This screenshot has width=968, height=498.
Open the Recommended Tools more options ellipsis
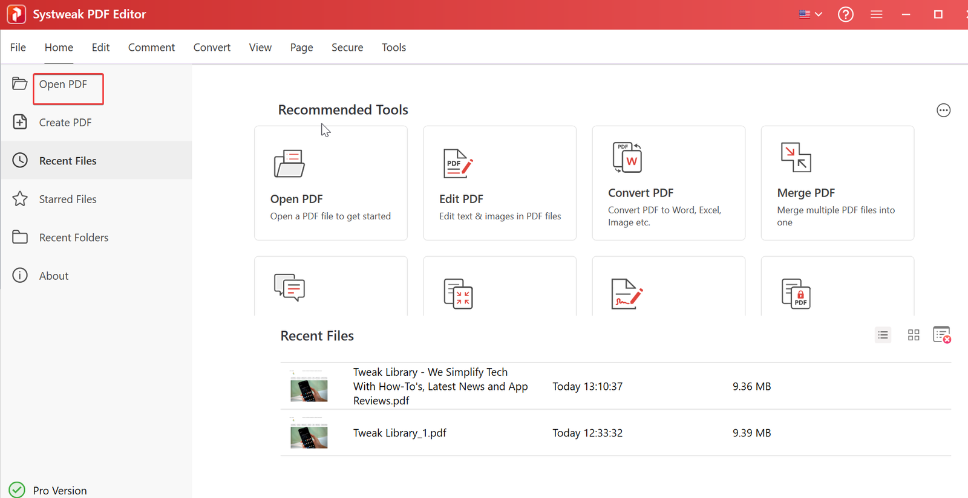(943, 110)
